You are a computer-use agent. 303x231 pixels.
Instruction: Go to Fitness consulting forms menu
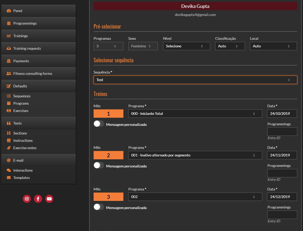(33, 74)
